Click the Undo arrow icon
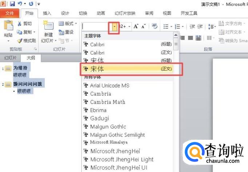The image size is (248, 172). click(20, 4)
